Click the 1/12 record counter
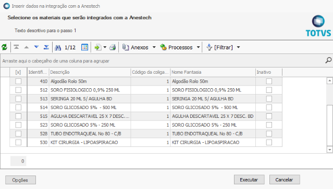 point(70,47)
